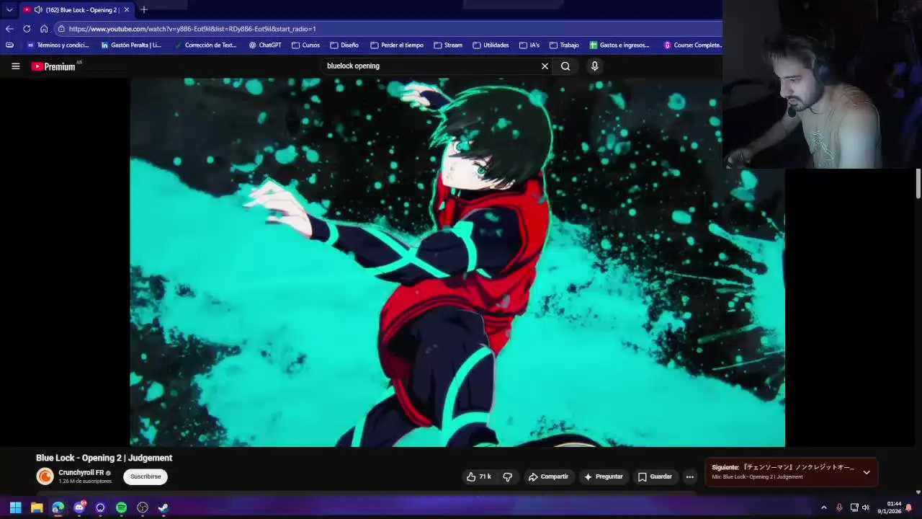This screenshot has width=922, height=519.
Task: Open volume control speaker icon
Action: click(866, 507)
